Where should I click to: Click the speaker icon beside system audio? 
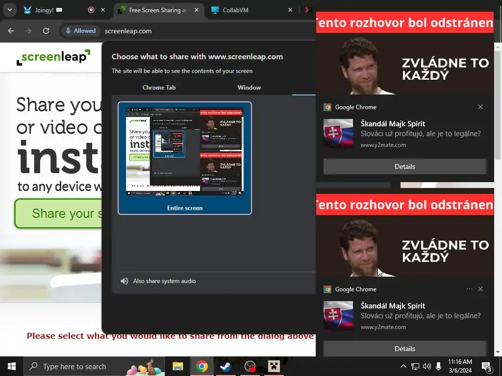pos(124,281)
